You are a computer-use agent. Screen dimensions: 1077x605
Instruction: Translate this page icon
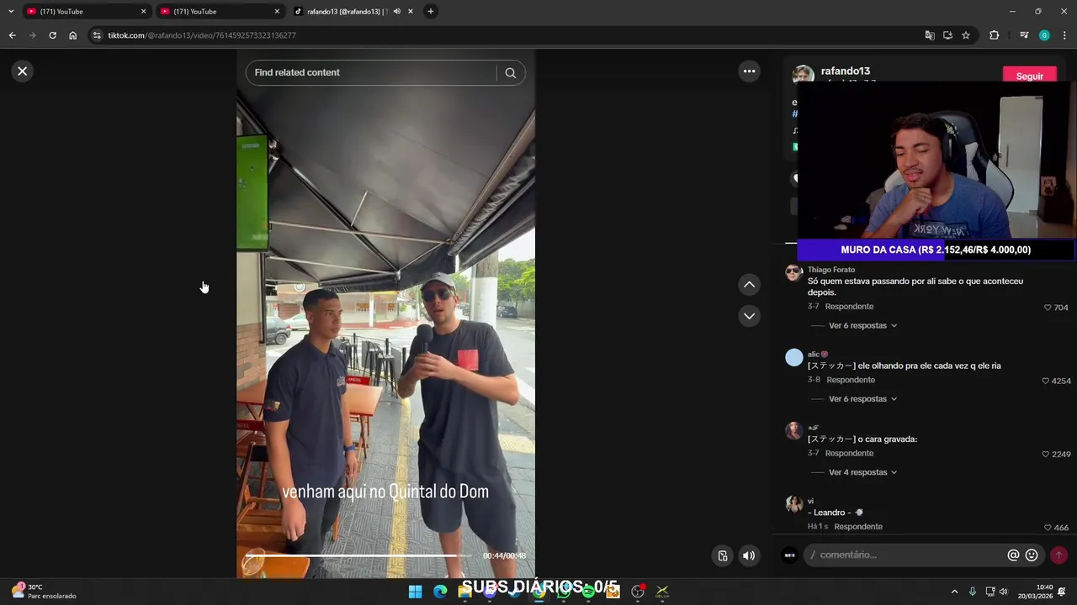[930, 35]
